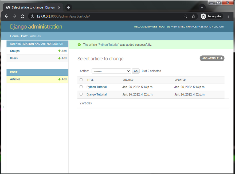The width and height of the screenshot is (235, 174).
Task: Sort by the Updated column header
Action: [x=180, y=80]
